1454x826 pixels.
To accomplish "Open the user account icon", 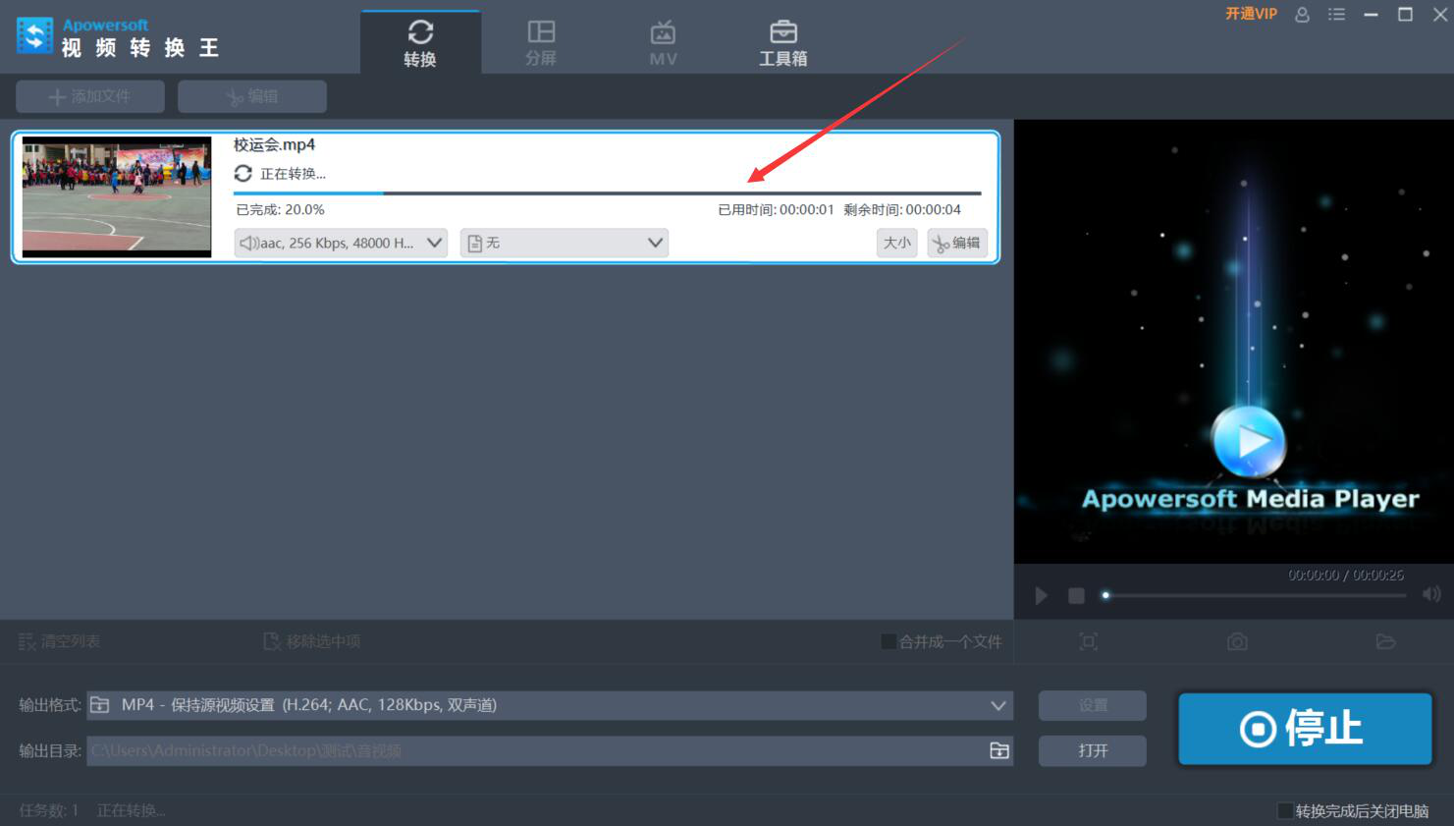I will point(1302,15).
